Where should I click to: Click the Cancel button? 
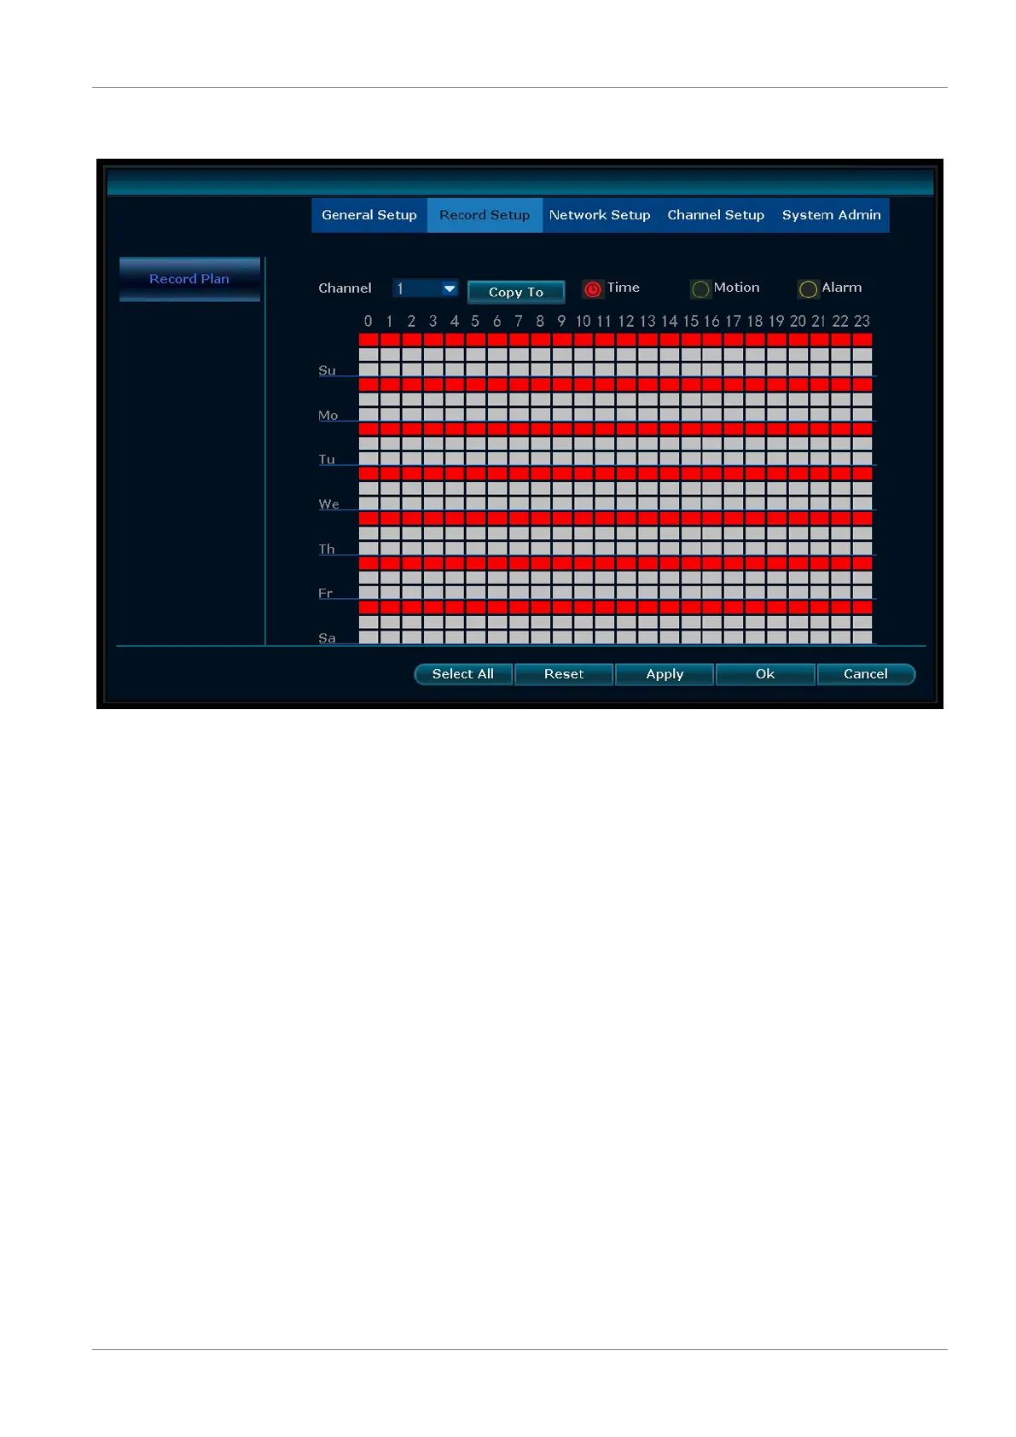click(866, 674)
